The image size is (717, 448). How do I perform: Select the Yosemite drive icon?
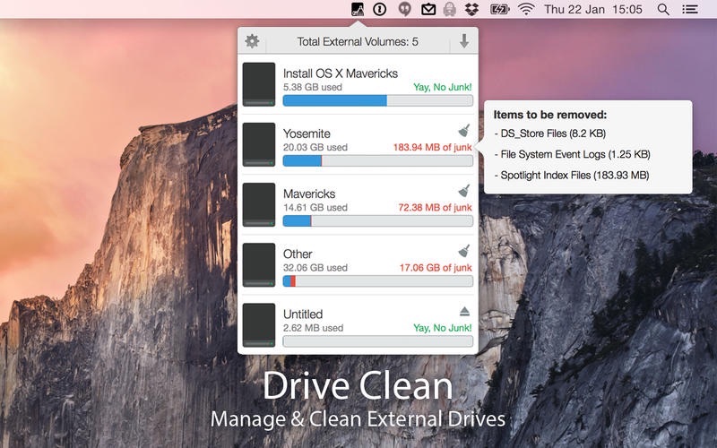click(259, 144)
